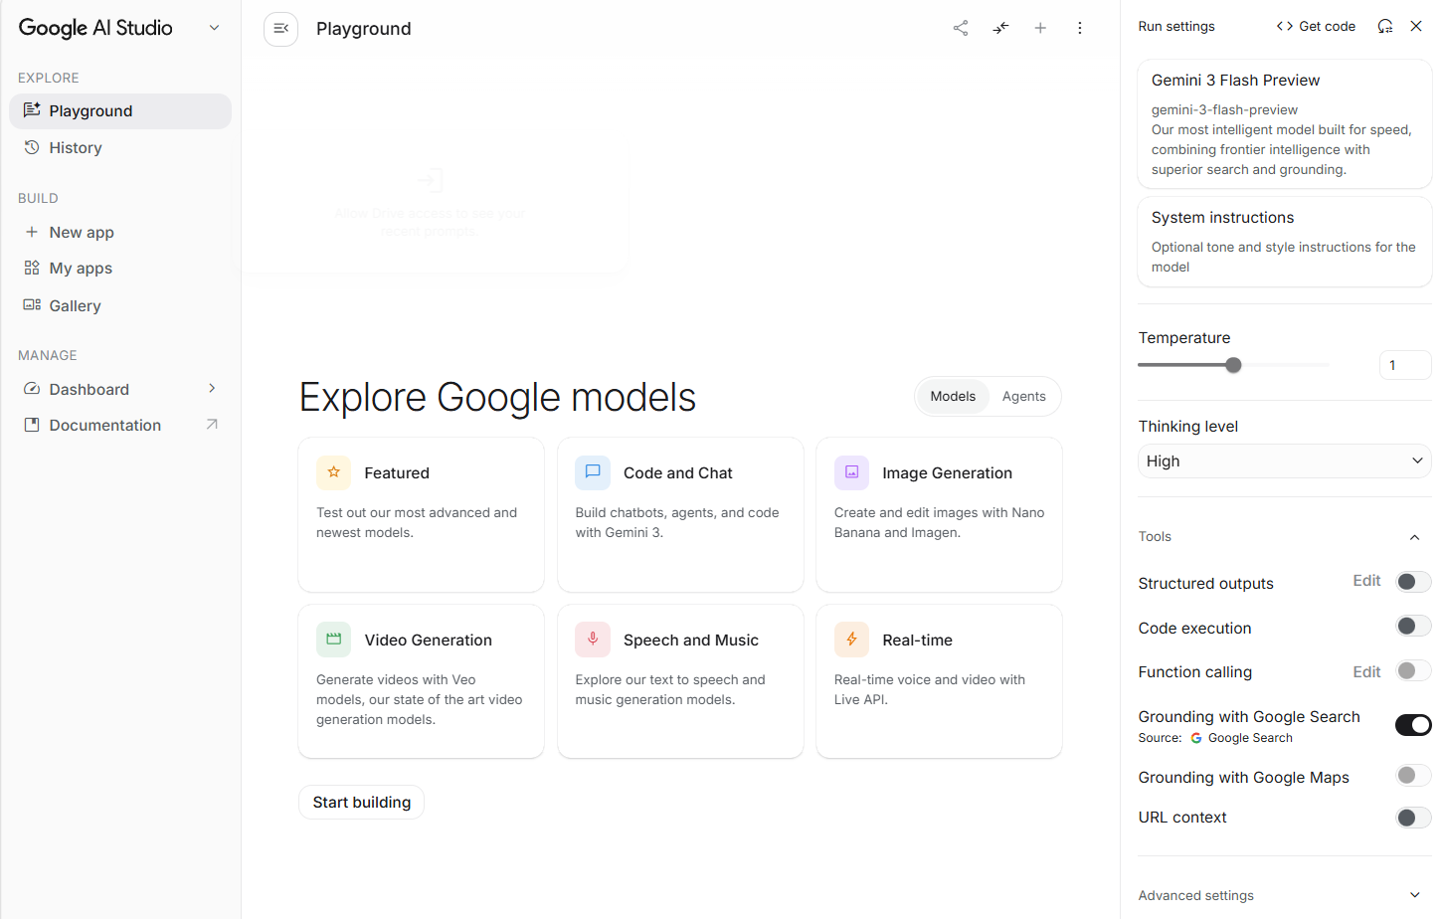This screenshot has width=1443, height=919.
Task: Click the Dashboard gauge icon
Action: [32, 389]
